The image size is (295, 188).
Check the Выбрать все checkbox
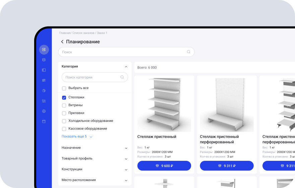pyautogui.click(x=64, y=88)
